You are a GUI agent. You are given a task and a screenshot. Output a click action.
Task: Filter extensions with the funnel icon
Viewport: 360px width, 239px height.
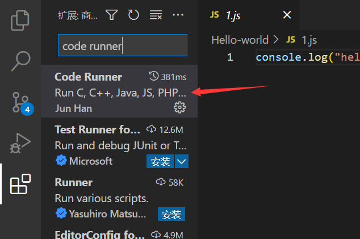(112, 15)
